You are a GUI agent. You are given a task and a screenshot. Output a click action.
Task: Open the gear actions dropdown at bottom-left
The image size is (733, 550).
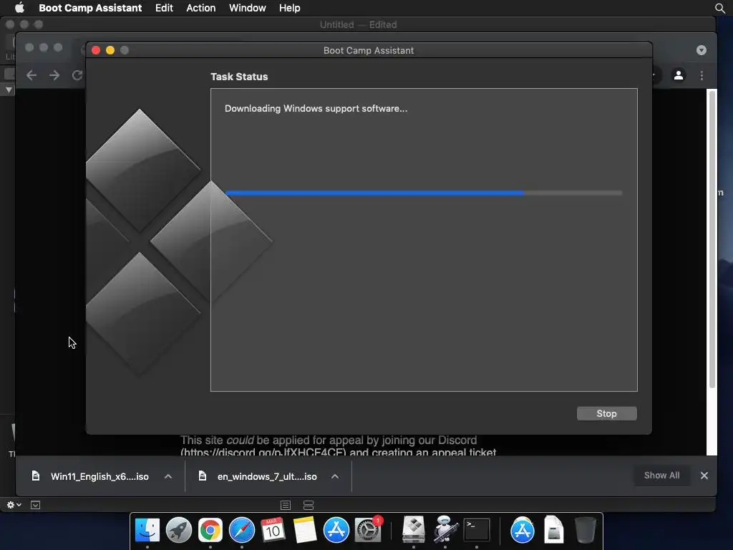coord(14,505)
